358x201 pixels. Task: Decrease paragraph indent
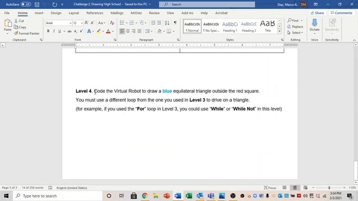[153, 23]
